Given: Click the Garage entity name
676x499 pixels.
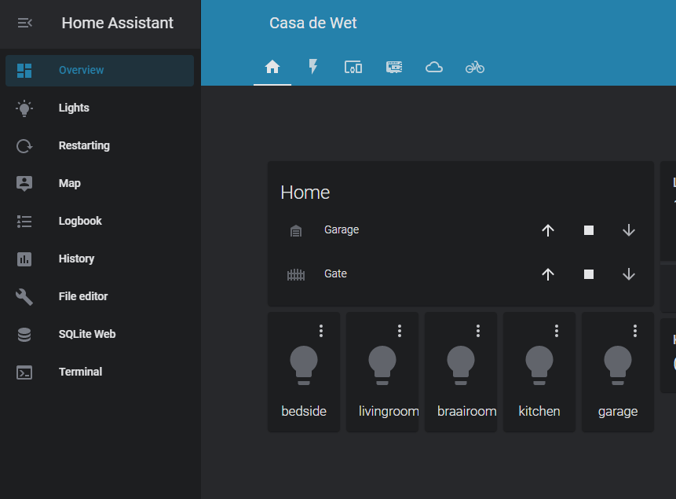Looking at the screenshot, I should [x=342, y=230].
